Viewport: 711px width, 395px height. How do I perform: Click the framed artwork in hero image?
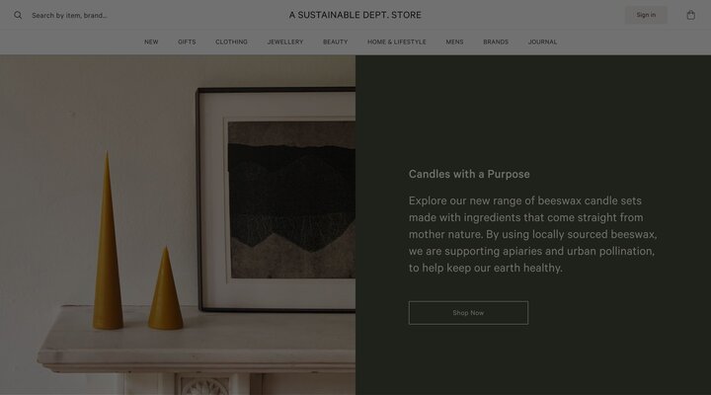pos(276,199)
